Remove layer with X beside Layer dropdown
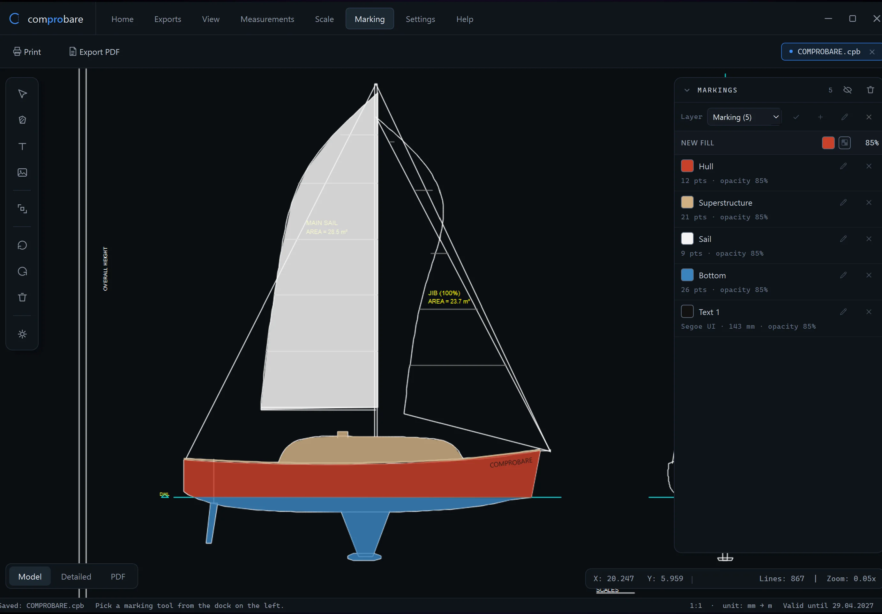 869,117
